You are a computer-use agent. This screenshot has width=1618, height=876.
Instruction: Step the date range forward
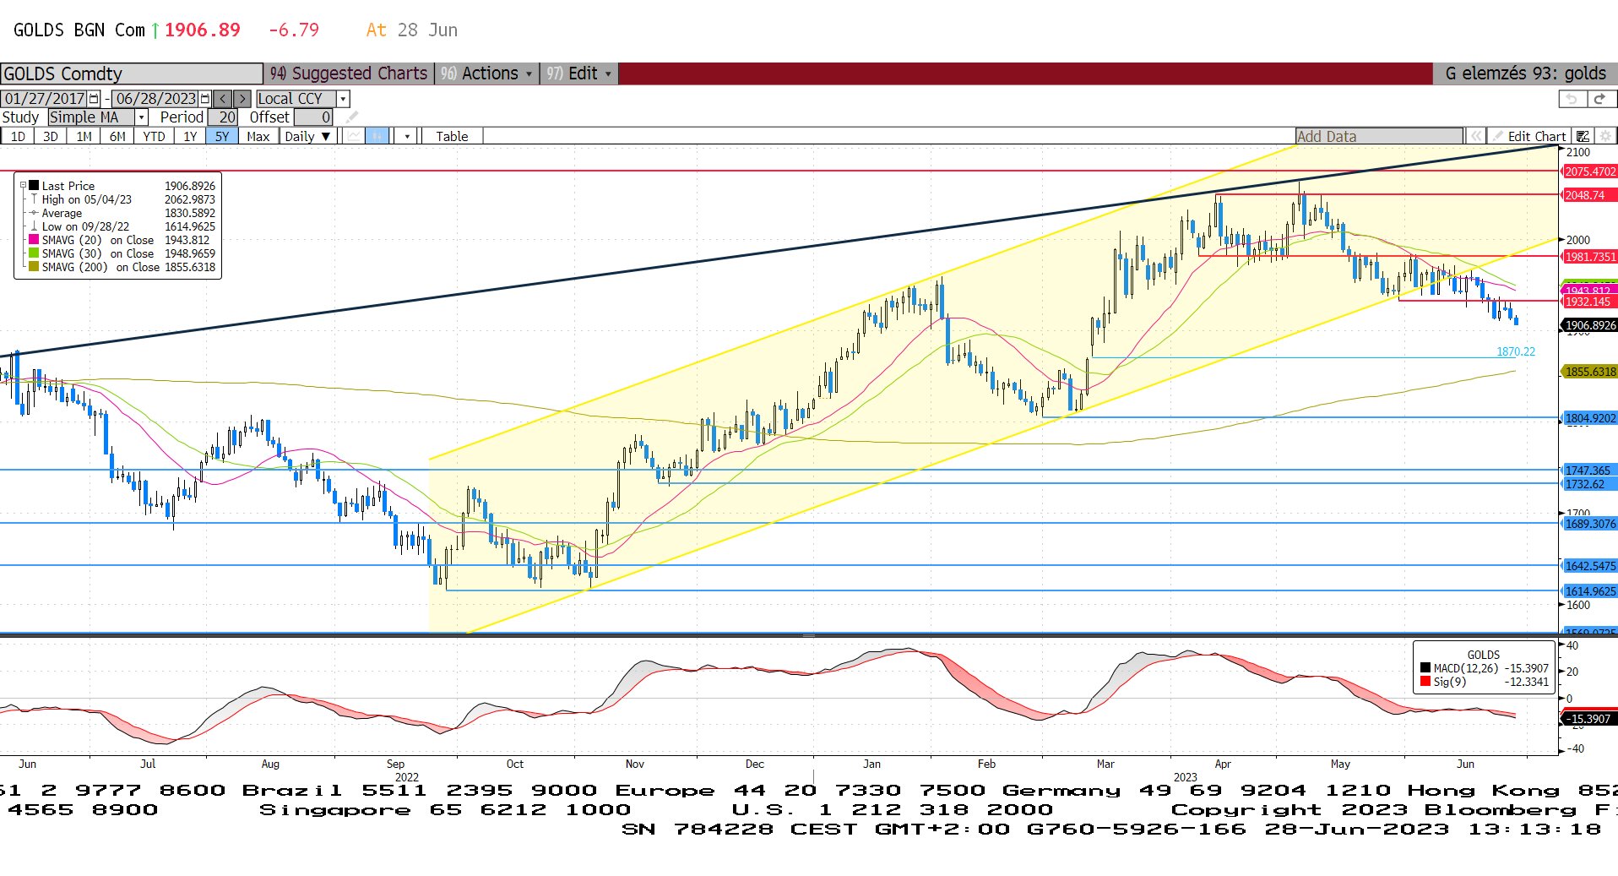click(x=242, y=99)
